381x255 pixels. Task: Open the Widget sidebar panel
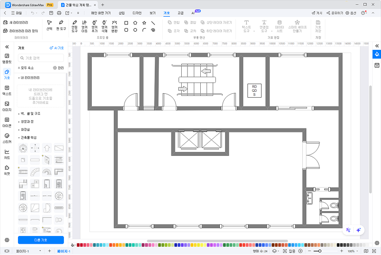(7, 170)
